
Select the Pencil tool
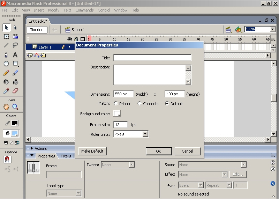pyautogui.click(x=6, y=73)
